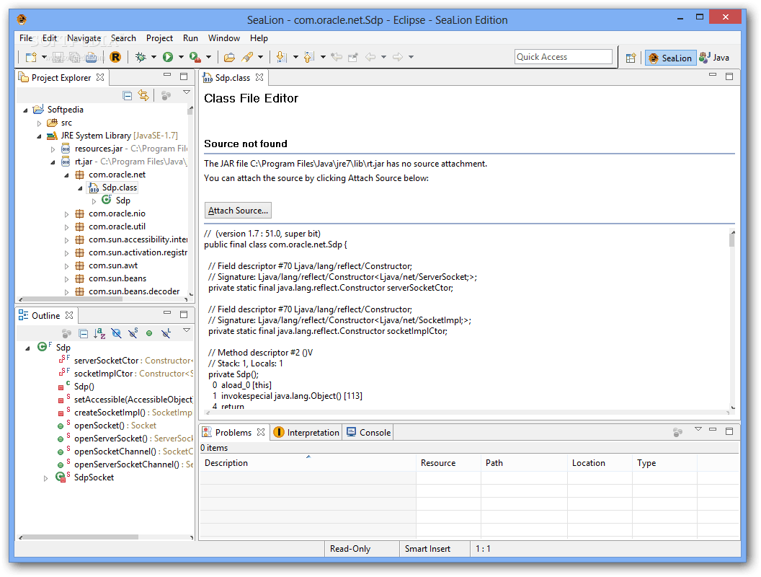Expand the com.oracle.nio package
The width and height of the screenshot is (761, 577).
[66, 214]
